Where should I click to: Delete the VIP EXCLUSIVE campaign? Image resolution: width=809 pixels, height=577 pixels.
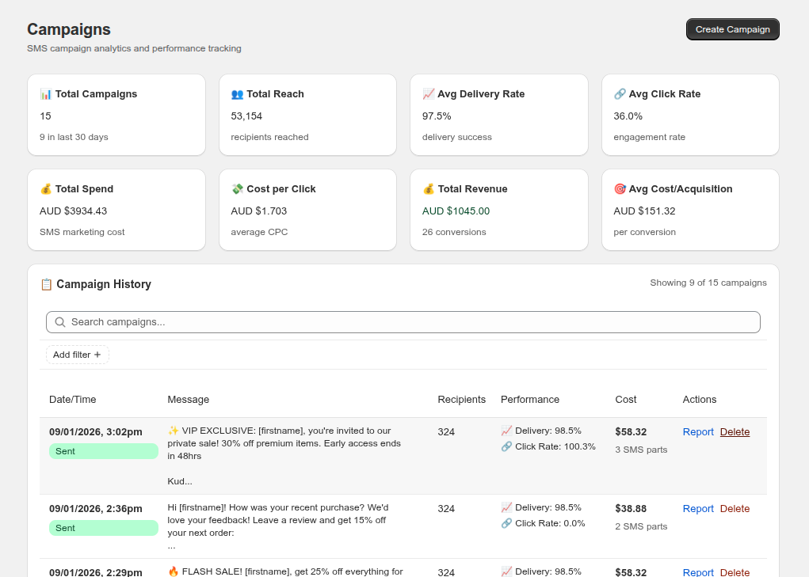click(735, 432)
